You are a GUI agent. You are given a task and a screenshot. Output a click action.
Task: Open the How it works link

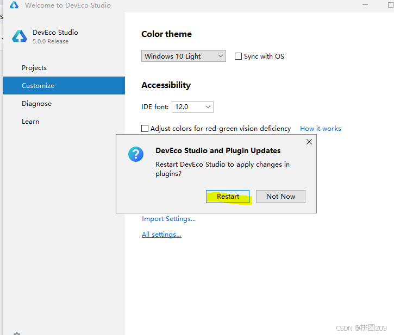321,129
